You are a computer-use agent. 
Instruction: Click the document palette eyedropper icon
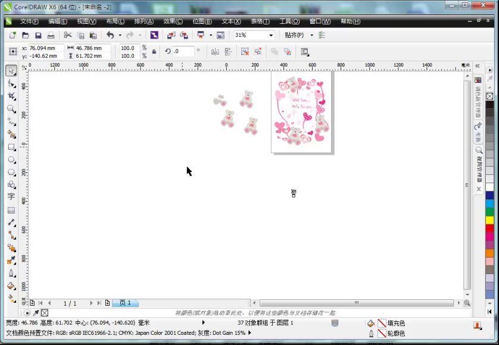click(x=36, y=313)
